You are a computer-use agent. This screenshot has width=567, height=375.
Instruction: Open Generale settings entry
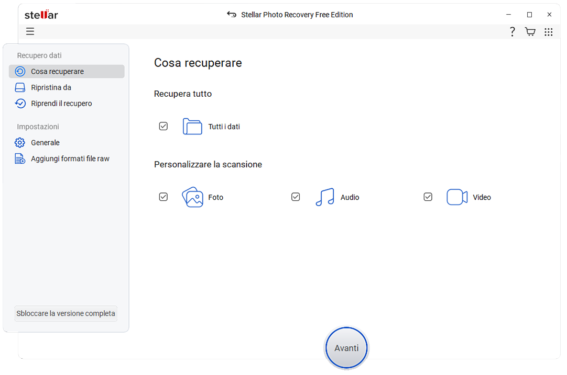(67, 143)
